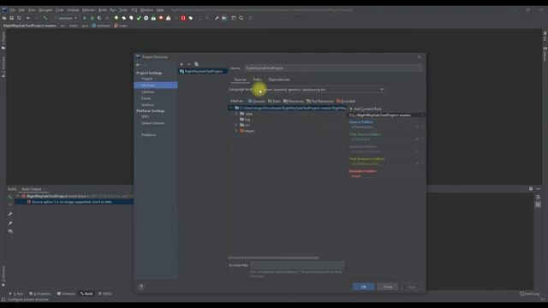Mark folder as Test Resources
This screenshot has width=548, height=308.
pos(319,101)
